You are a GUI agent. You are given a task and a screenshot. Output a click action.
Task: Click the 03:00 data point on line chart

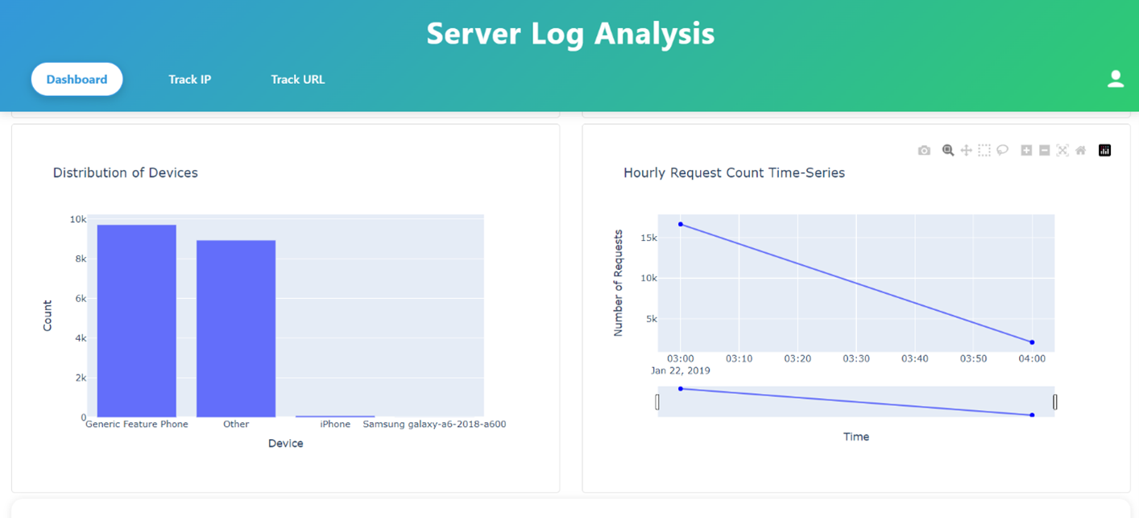point(681,224)
